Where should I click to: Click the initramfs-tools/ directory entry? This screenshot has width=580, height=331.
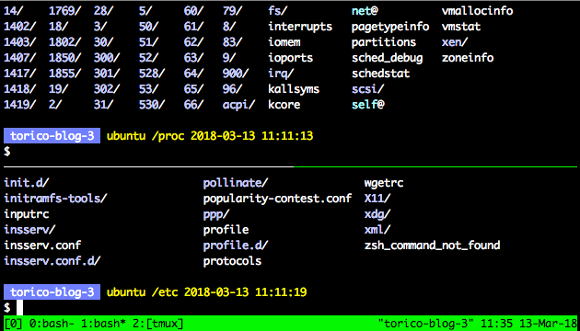pyautogui.click(x=55, y=198)
